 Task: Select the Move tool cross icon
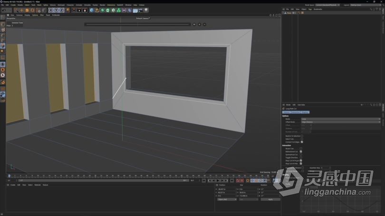click(x=21, y=10)
